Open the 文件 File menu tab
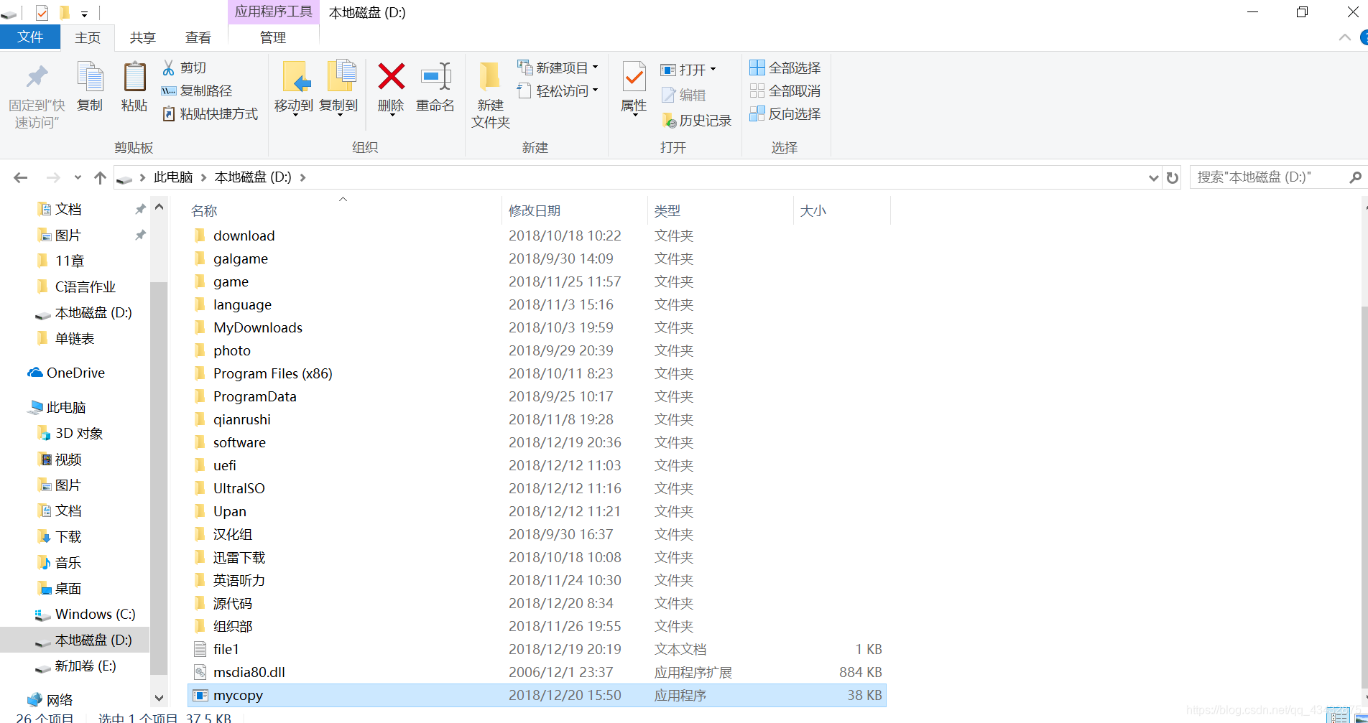1368x723 pixels. click(x=29, y=37)
